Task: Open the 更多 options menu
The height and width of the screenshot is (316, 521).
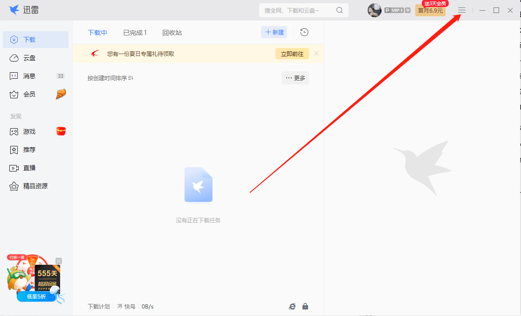Action: [295, 78]
